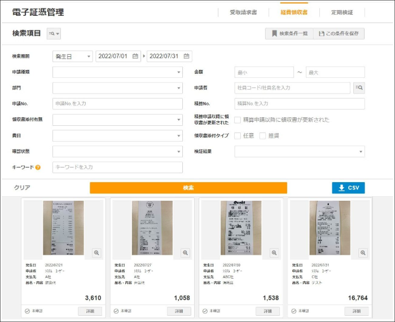Click the キーワード input field
This screenshot has height=322, width=395.
tap(117, 167)
